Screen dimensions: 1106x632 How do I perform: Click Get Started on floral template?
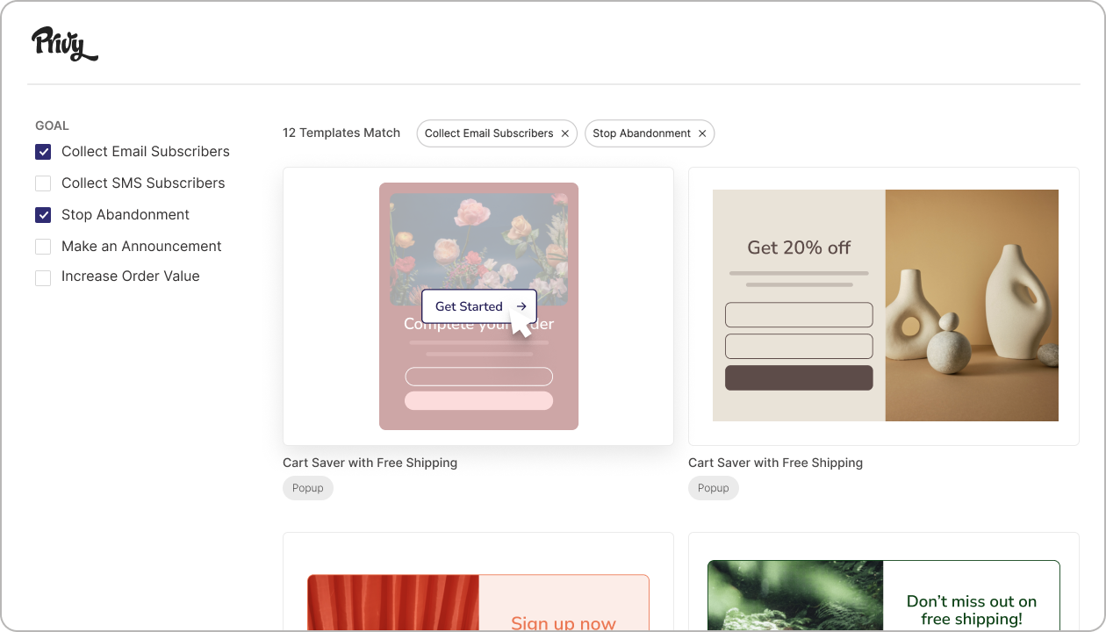click(x=479, y=306)
